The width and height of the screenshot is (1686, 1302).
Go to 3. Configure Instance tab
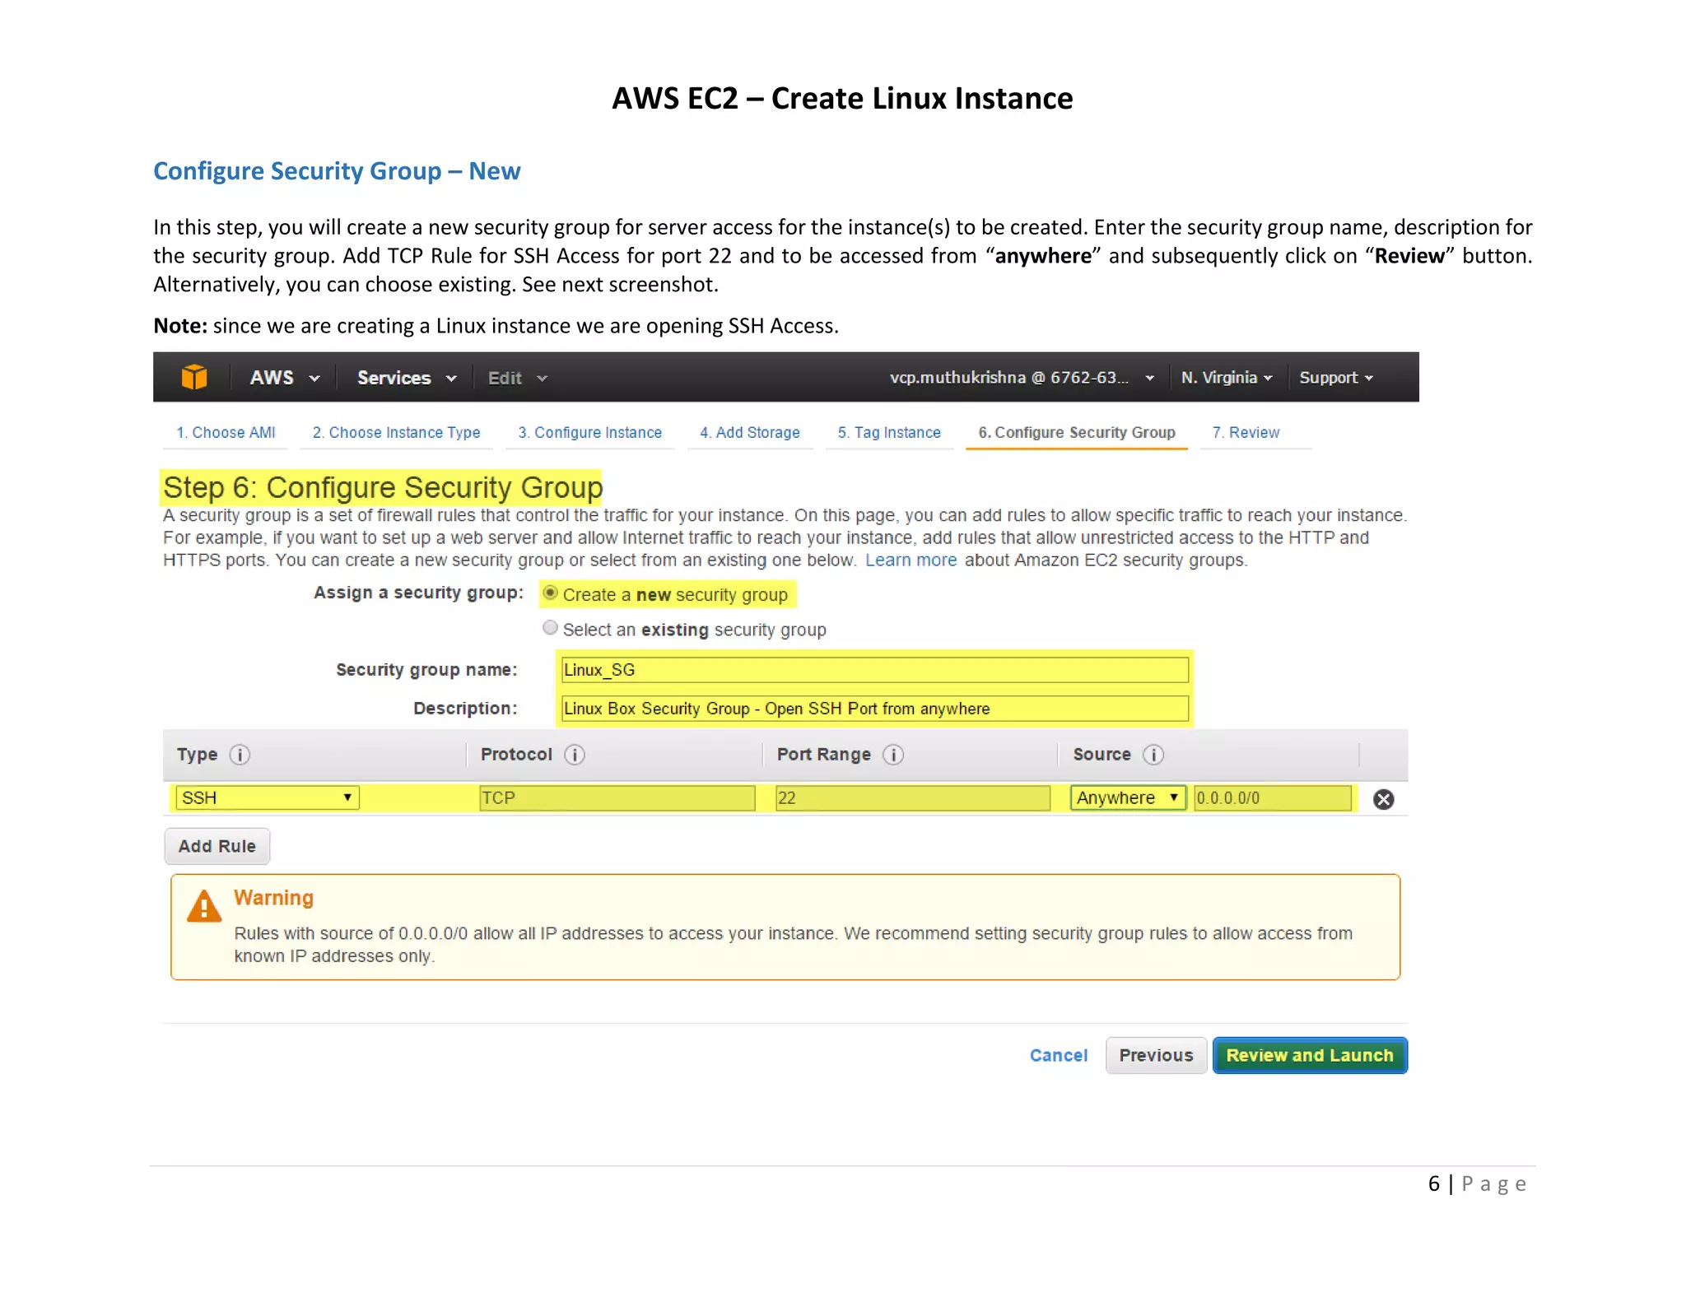[589, 433]
